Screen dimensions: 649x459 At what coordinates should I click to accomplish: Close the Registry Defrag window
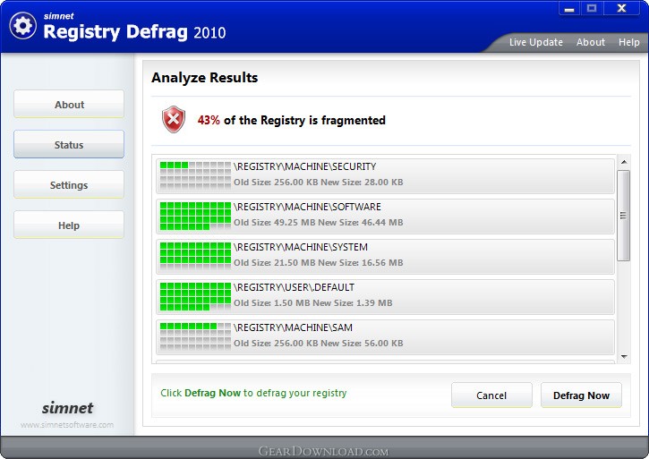click(x=621, y=8)
